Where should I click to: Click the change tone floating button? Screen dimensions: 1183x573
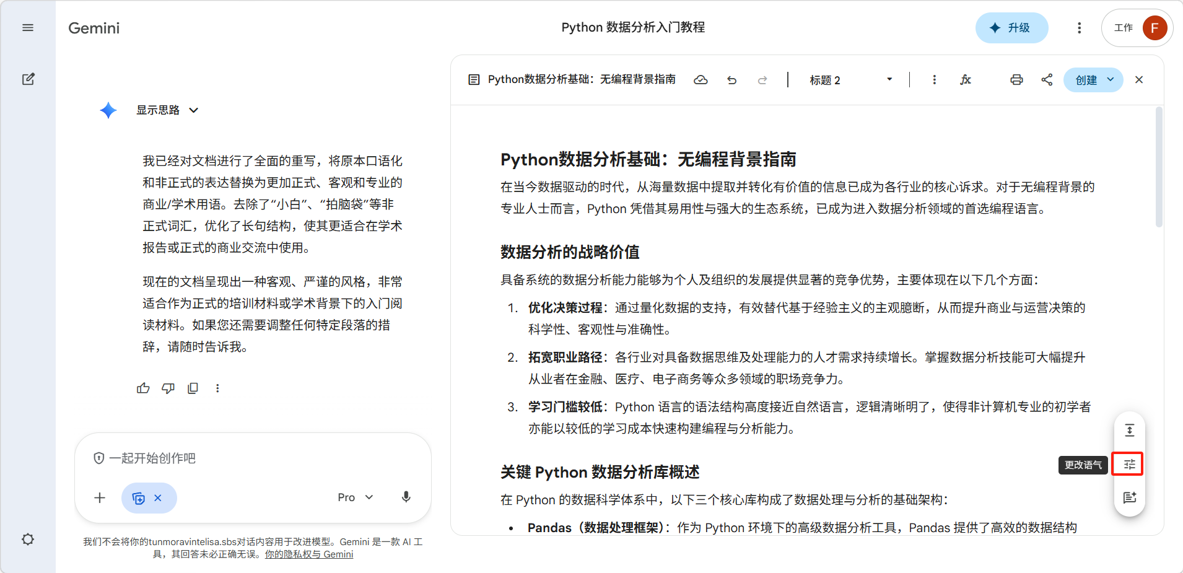[1129, 465]
